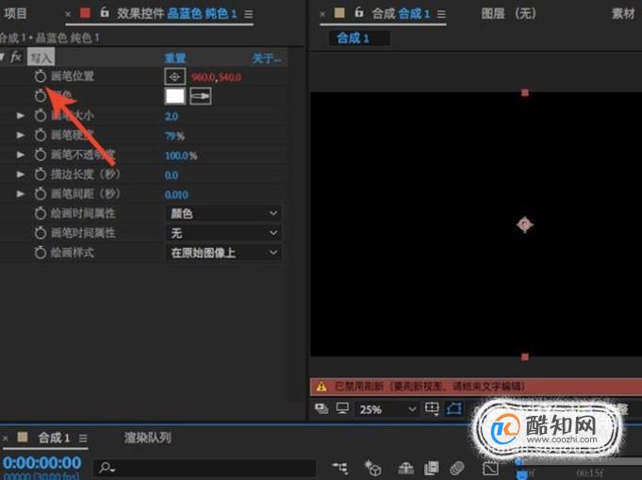
Task: Open the composition mini-flowchart in timeline
Action: point(339,468)
